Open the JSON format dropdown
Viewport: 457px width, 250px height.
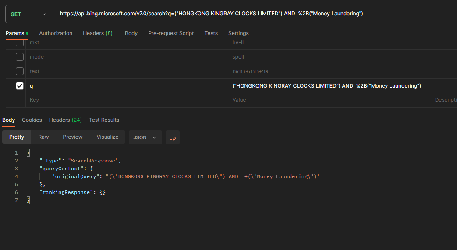coord(145,137)
